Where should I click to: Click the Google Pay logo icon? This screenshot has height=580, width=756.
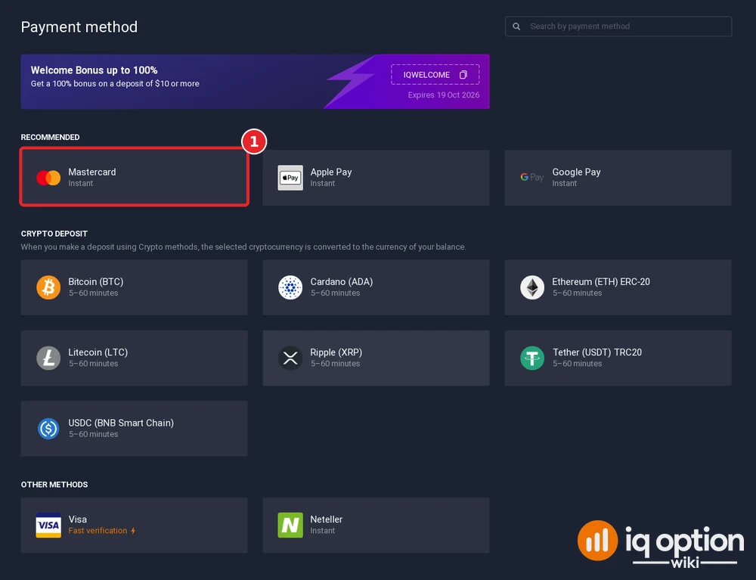coord(531,178)
